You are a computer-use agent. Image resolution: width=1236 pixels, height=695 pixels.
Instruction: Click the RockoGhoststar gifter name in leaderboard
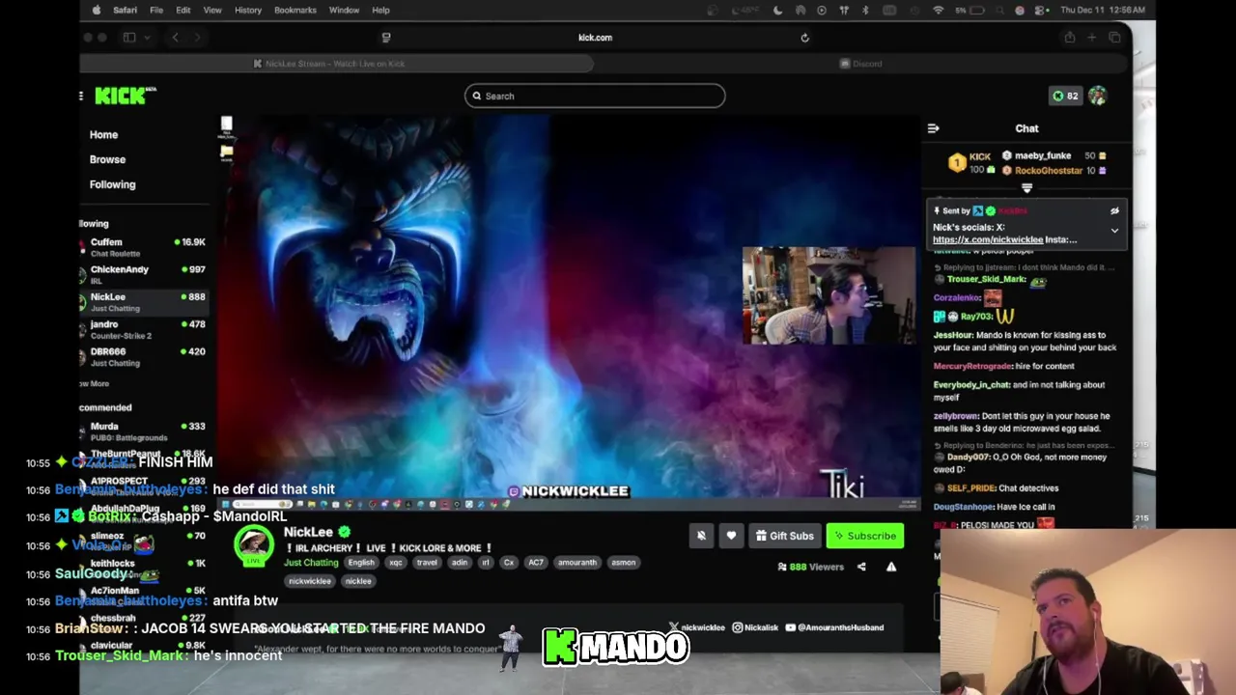click(x=1049, y=171)
